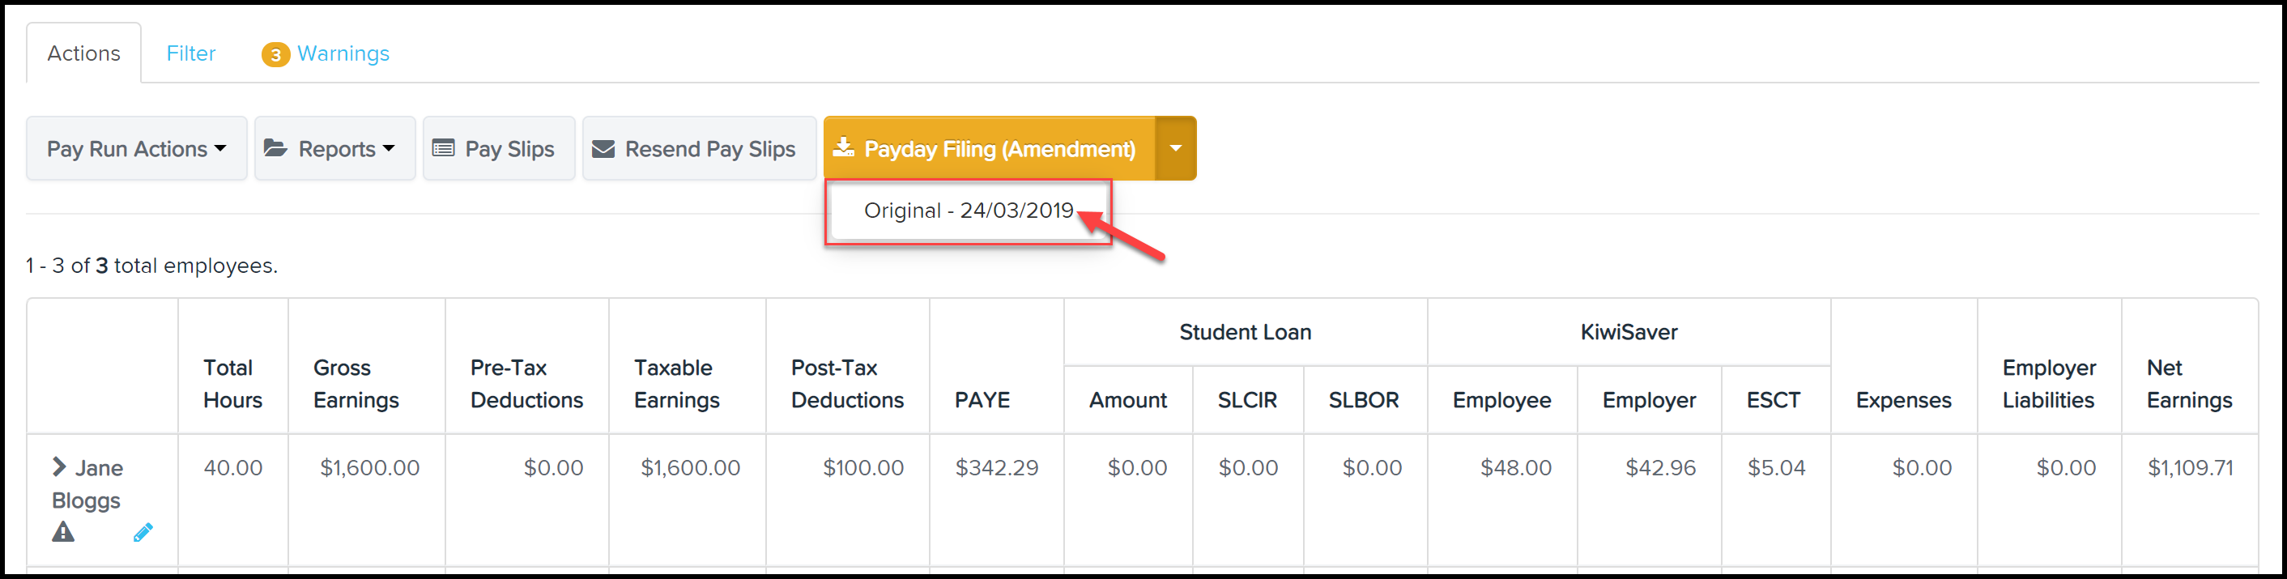The image size is (2287, 579).
Task: Click the Pay Slips document icon
Action: (x=443, y=148)
